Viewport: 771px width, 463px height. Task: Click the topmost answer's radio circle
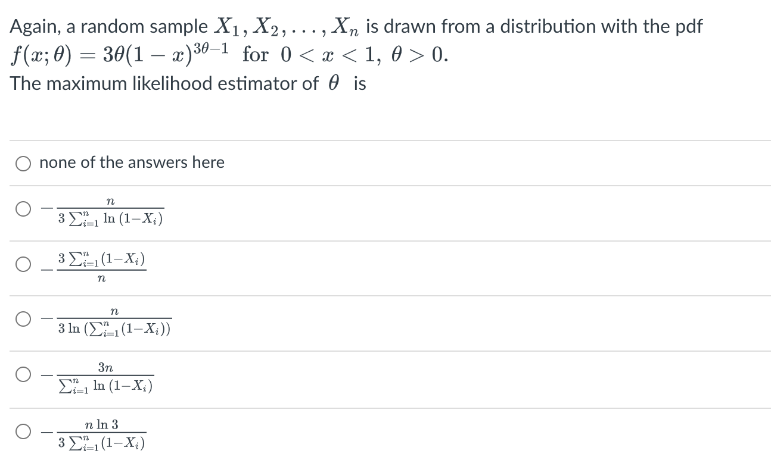(x=23, y=163)
